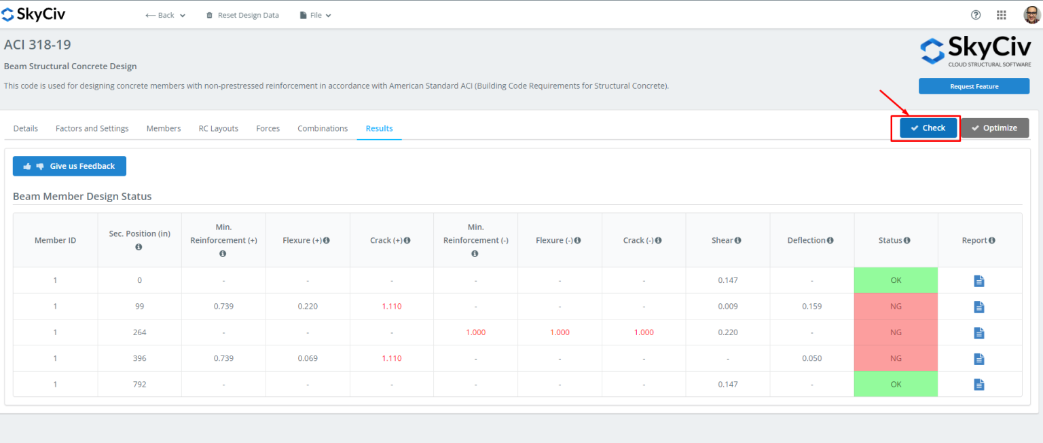Open report for section position 0

tap(978, 281)
